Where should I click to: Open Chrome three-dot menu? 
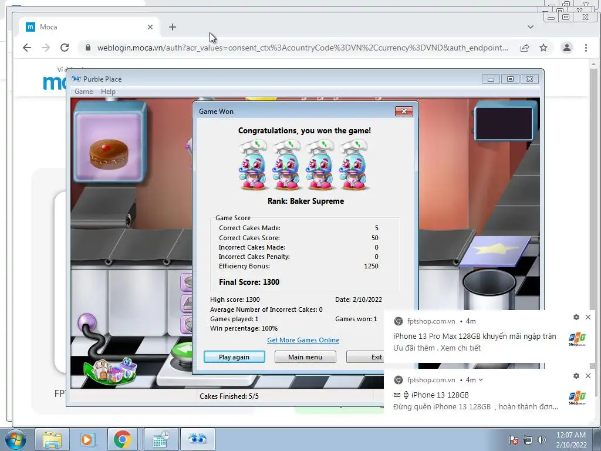[586, 48]
